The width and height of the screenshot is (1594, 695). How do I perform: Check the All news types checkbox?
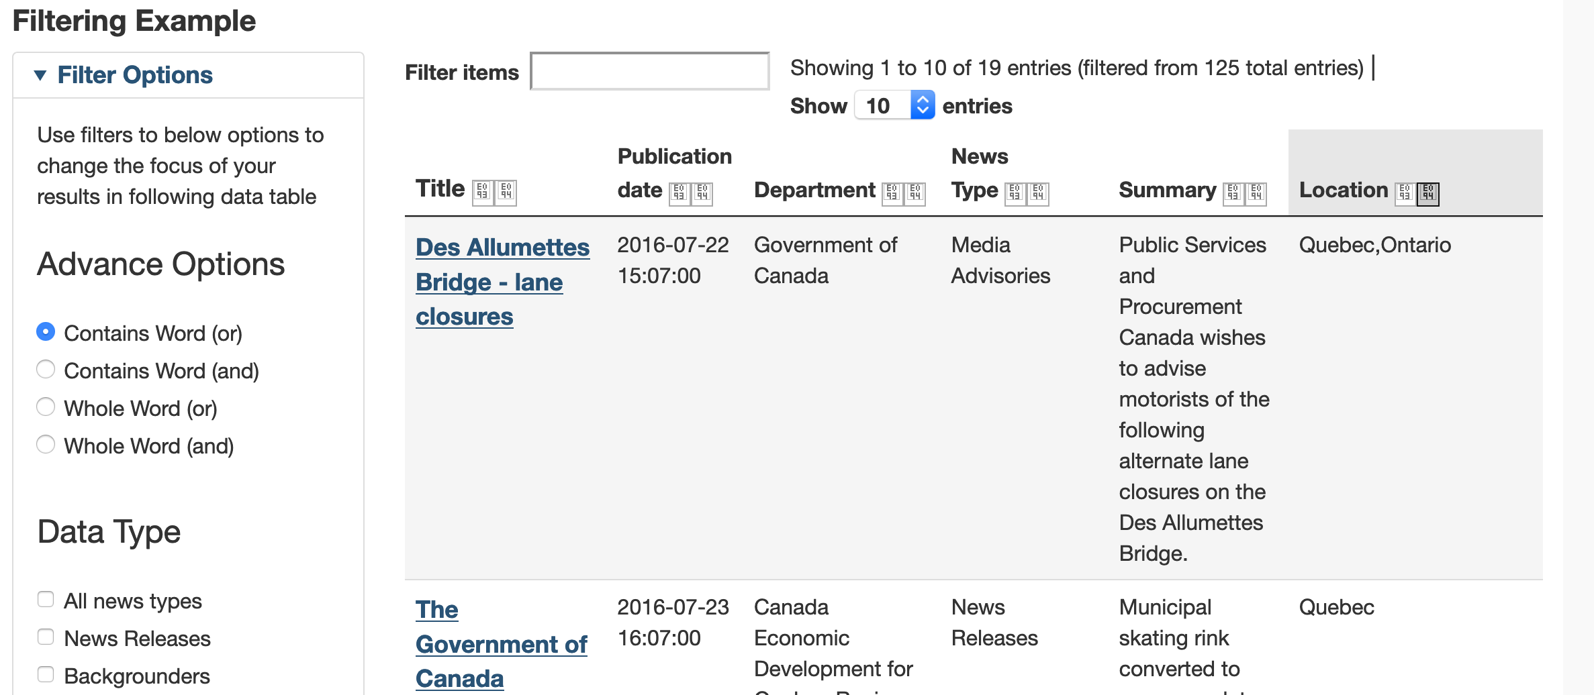coord(46,599)
